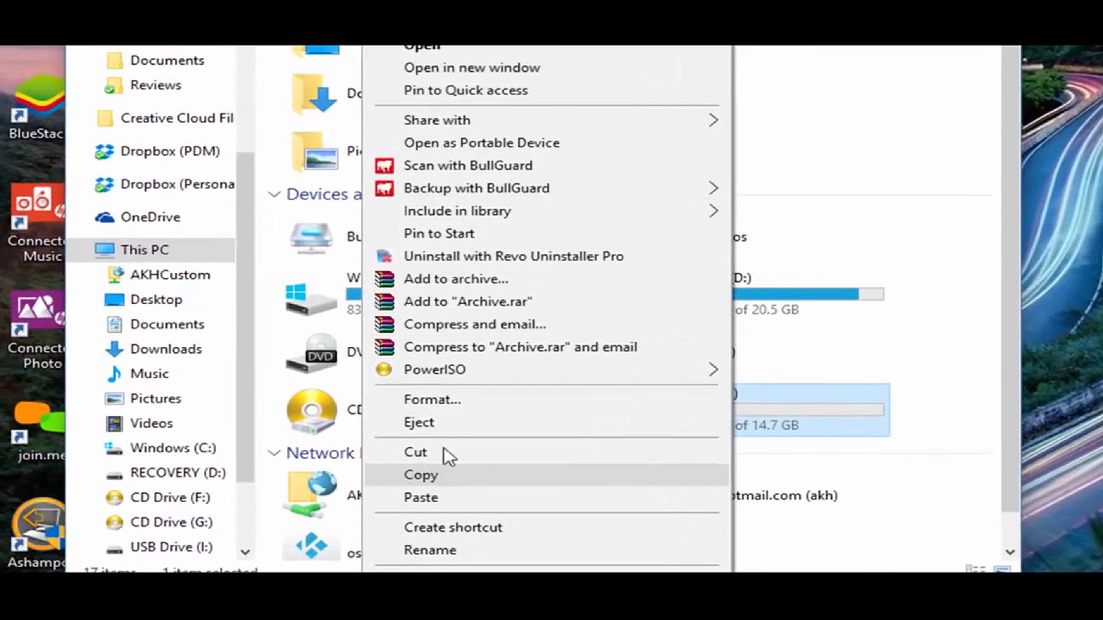This screenshot has width=1103, height=620.
Task: Click the BullGuard scan icon in context menu
Action: [x=384, y=166]
